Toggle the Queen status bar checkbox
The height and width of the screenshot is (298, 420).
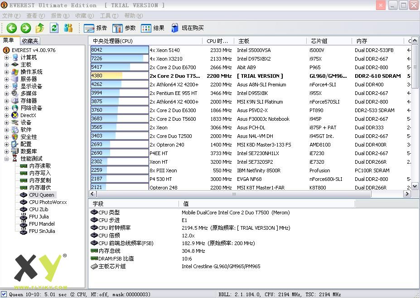(x=4, y=294)
